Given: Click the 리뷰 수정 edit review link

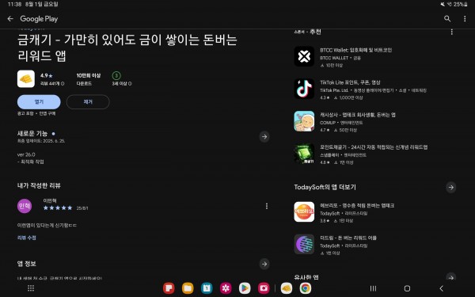Looking at the screenshot, I should [27, 238].
